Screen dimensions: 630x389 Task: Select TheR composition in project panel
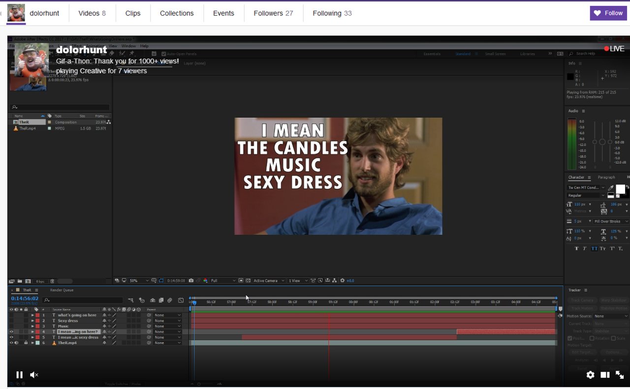29,122
